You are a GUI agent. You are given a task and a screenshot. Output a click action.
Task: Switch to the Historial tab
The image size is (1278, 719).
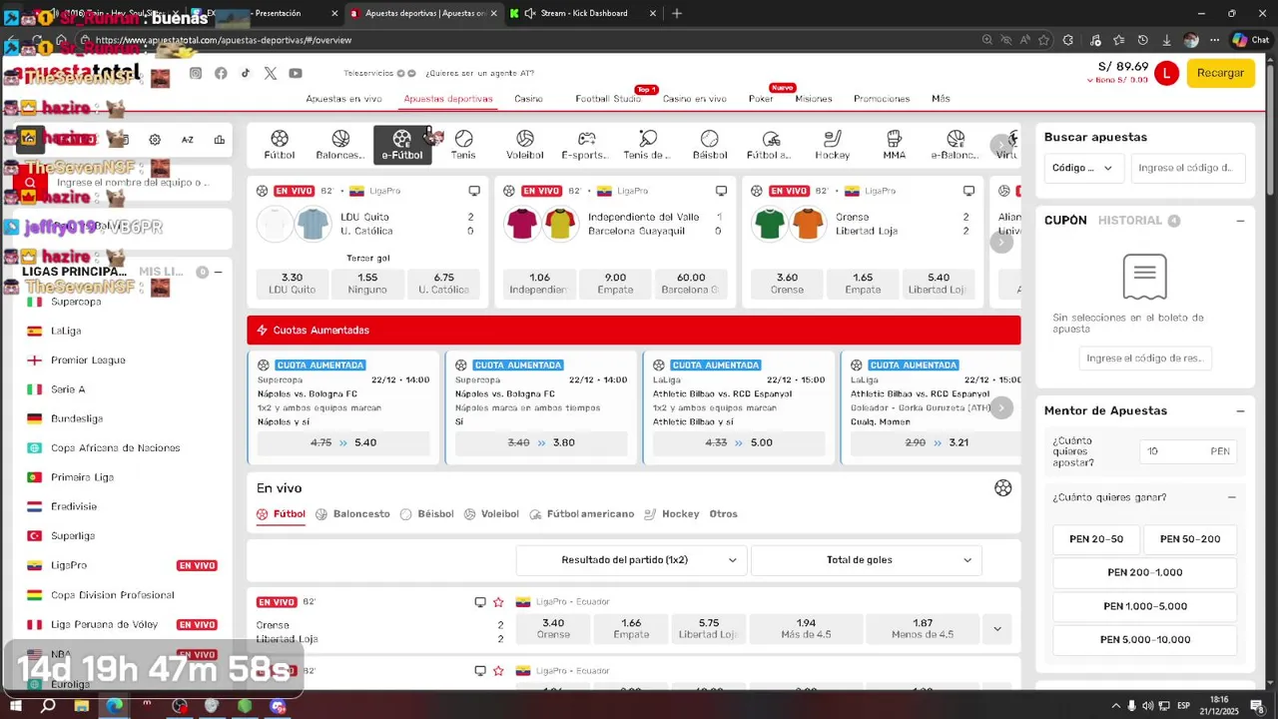pos(1130,221)
